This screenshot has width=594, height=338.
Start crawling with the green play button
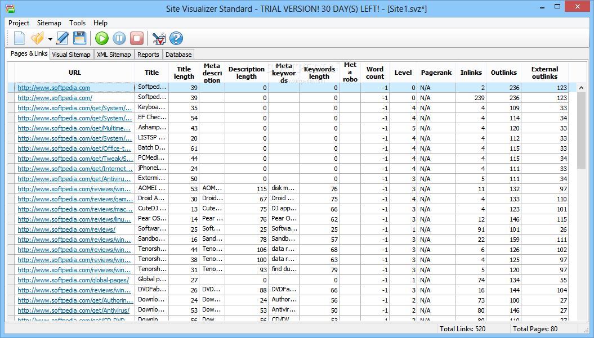tap(101, 38)
